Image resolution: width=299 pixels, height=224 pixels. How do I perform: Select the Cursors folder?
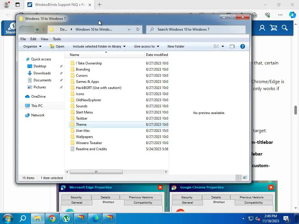82,76
